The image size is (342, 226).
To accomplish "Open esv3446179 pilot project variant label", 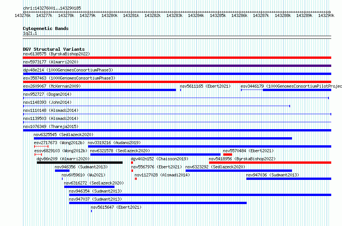I will (291, 86).
